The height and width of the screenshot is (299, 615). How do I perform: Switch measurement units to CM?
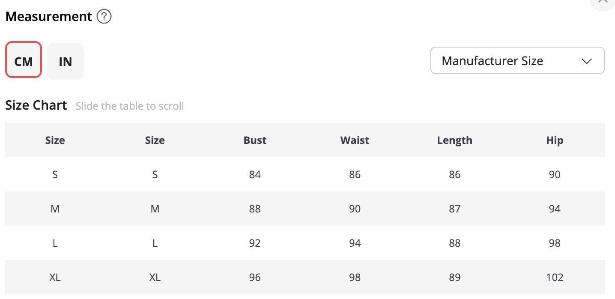point(24,60)
